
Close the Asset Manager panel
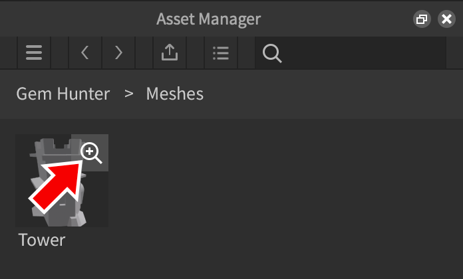446,19
